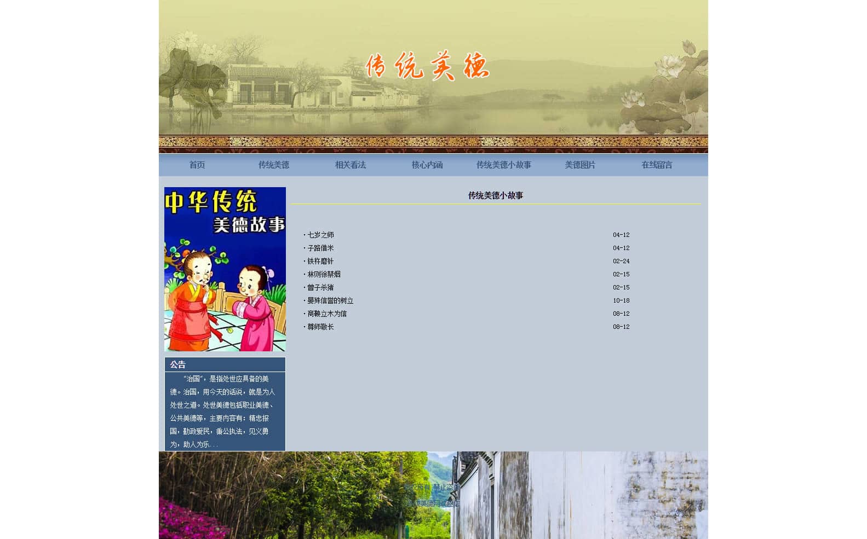The image size is (867, 539).
Task: Click the 中华传统美德故事 cartoon image
Action: [x=225, y=269]
